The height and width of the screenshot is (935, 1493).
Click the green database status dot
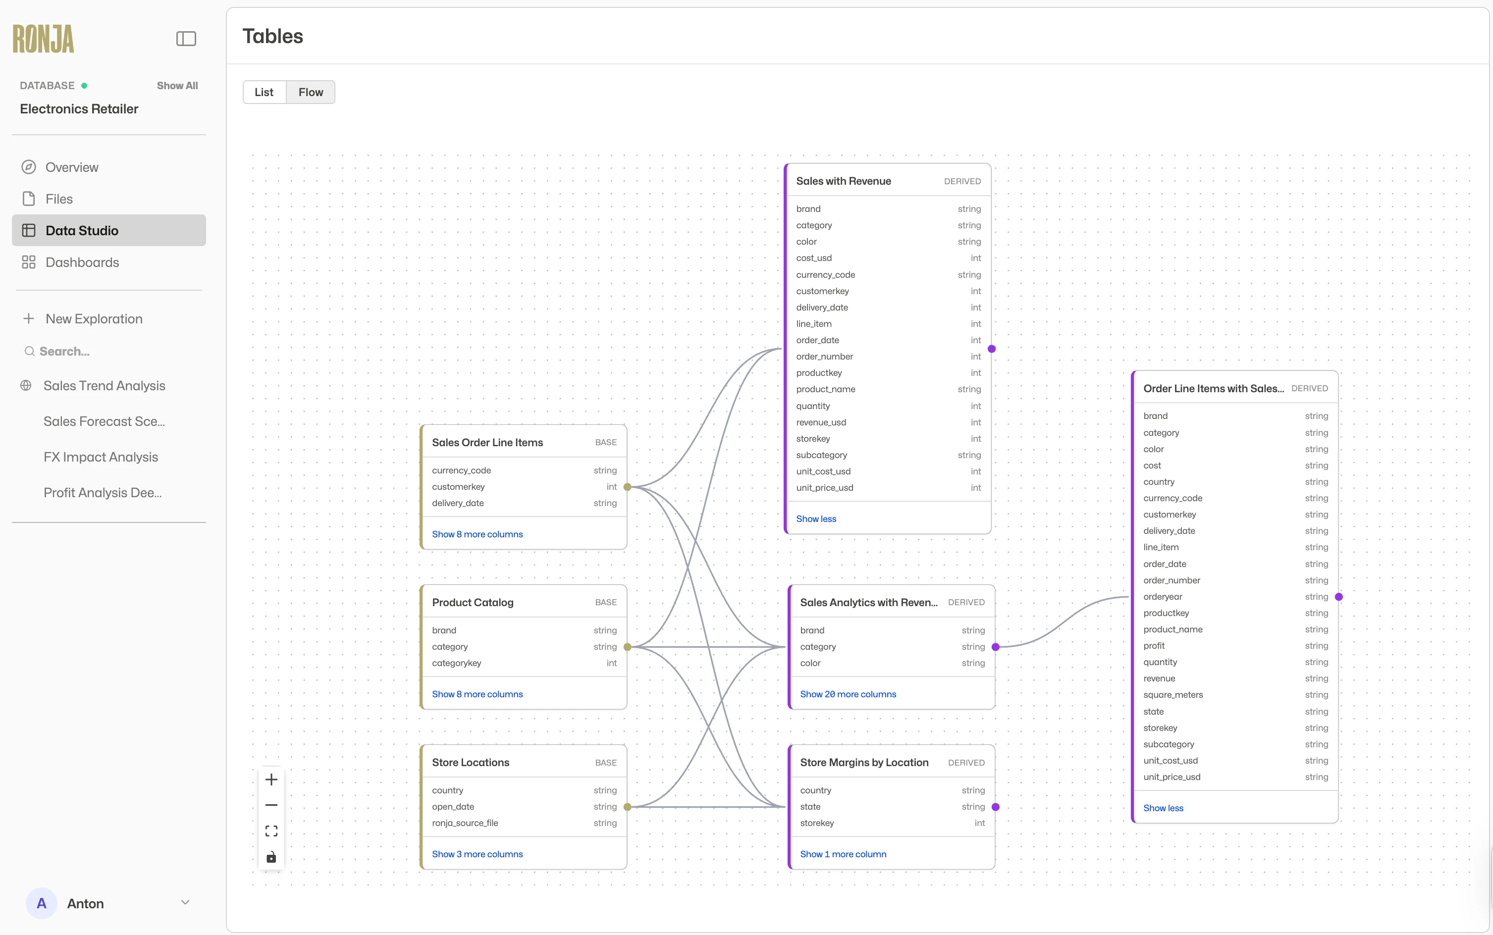(85, 85)
